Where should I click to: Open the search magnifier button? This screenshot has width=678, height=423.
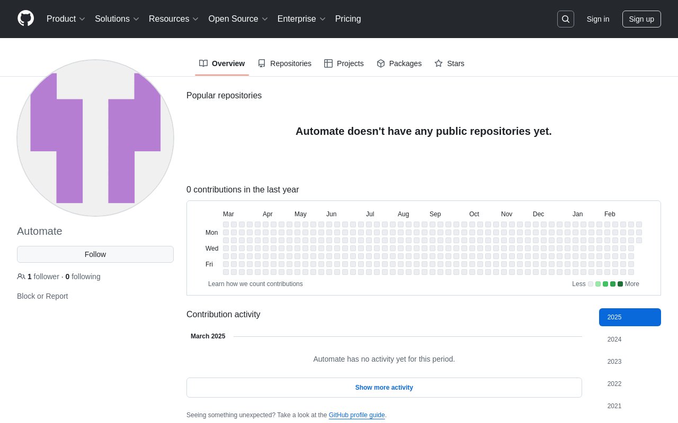pos(566,19)
